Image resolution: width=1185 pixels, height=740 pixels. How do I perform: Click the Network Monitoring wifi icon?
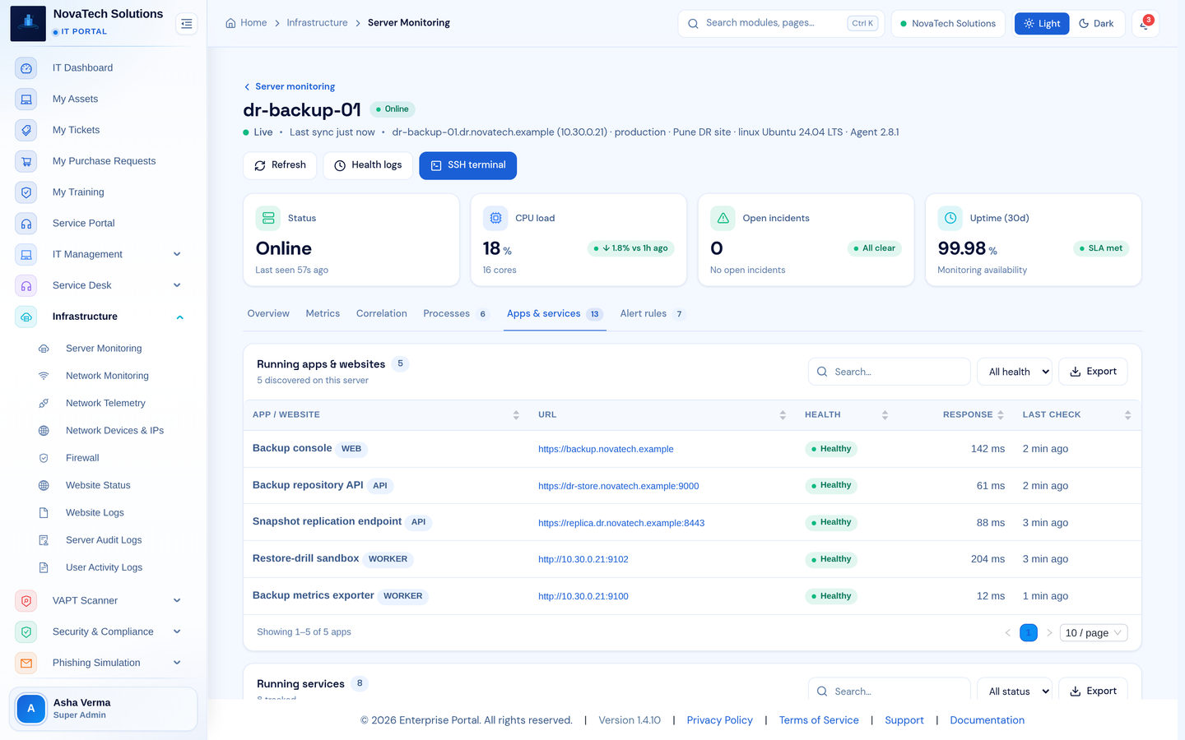coord(44,376)
